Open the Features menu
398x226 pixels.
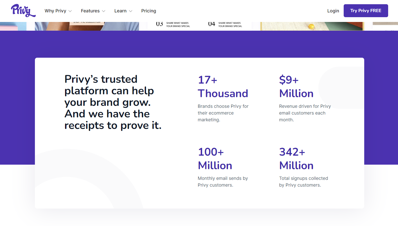pyautogui.click(x=90, y=11)
